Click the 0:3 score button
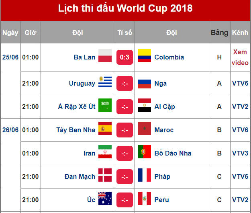Image resolution: width=251 pixels, height=213 pixels. point(124,57)
